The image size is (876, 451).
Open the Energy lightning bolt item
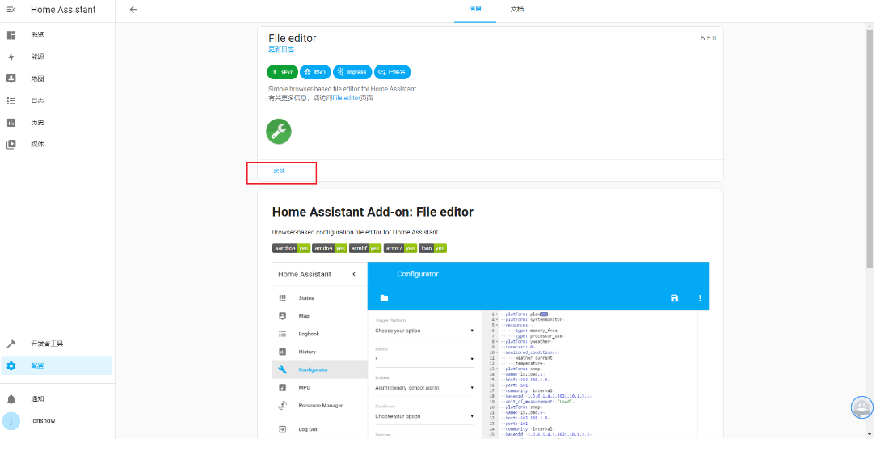pyautogui.click(x=11, y=57)
